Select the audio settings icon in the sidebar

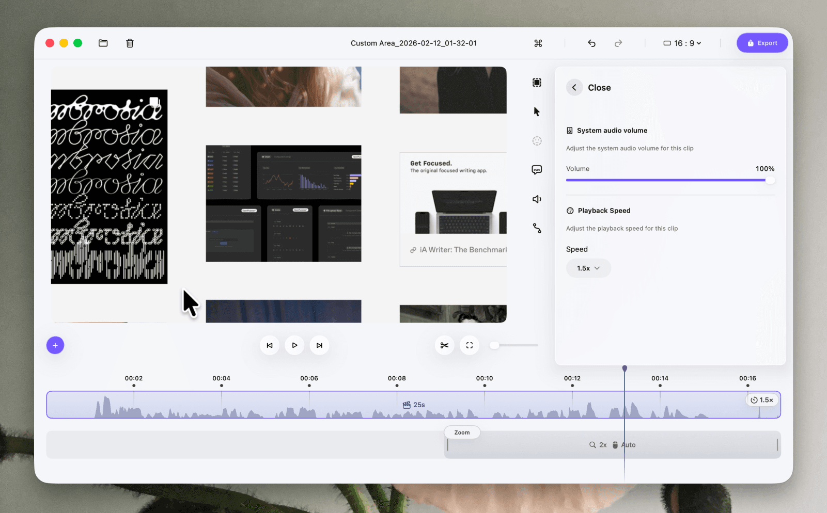(537, 199)
